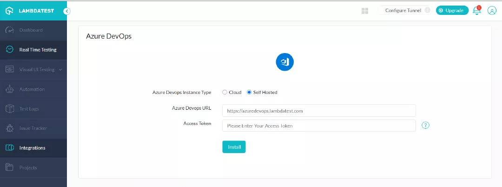
Task: Click the Projects folder icon
Action: coord(10,167)
